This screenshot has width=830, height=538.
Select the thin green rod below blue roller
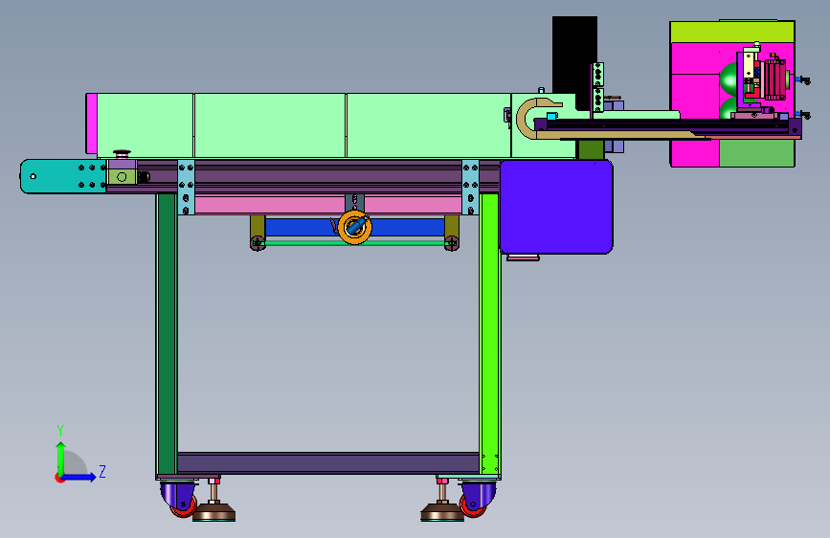coord(354,243)
